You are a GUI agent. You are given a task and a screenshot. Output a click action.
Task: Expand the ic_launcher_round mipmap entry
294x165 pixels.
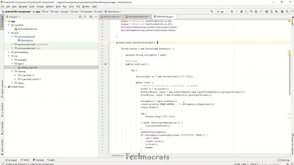coord(16,79)
